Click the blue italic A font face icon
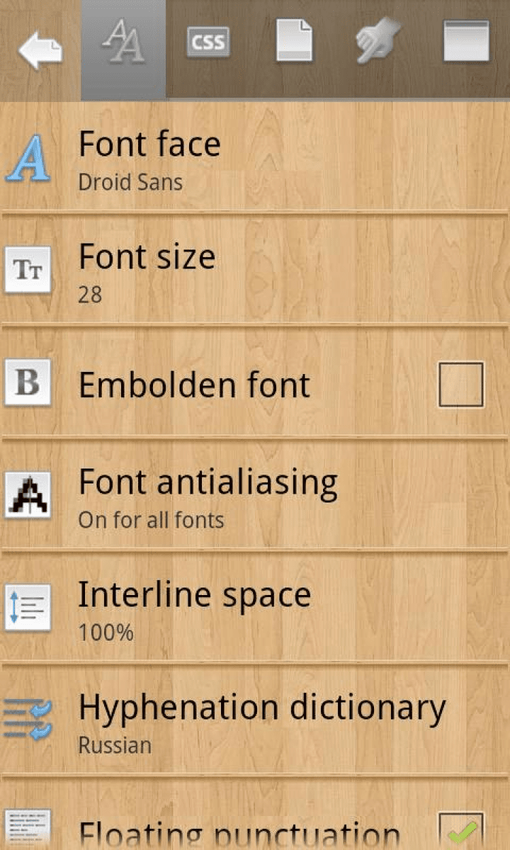 [28, 158]
